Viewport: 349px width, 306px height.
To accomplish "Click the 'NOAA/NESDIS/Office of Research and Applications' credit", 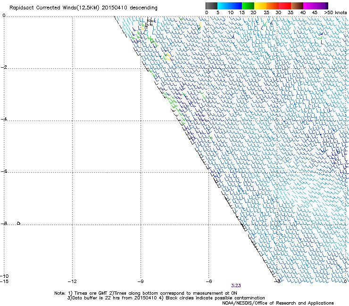I will point(278,303).
